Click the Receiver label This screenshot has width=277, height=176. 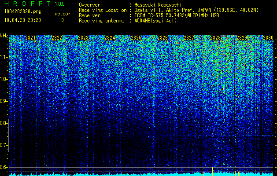tap(89, 15)
